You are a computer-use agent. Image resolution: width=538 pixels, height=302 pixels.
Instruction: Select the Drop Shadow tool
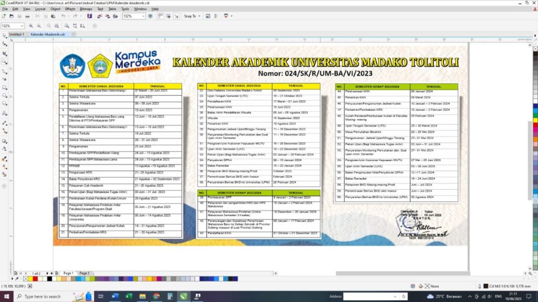(4, 141)
